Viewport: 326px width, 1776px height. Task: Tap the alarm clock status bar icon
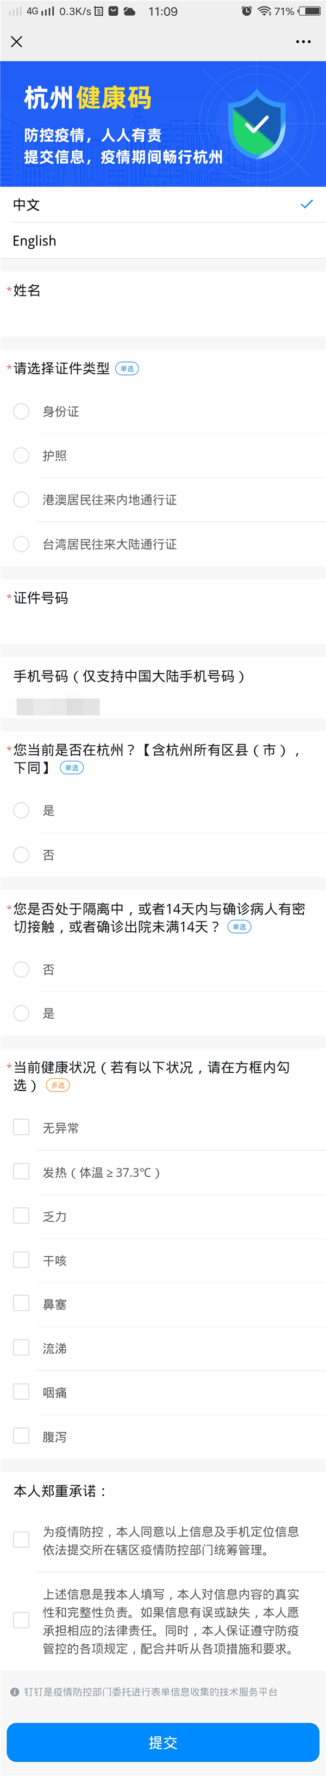246,11
